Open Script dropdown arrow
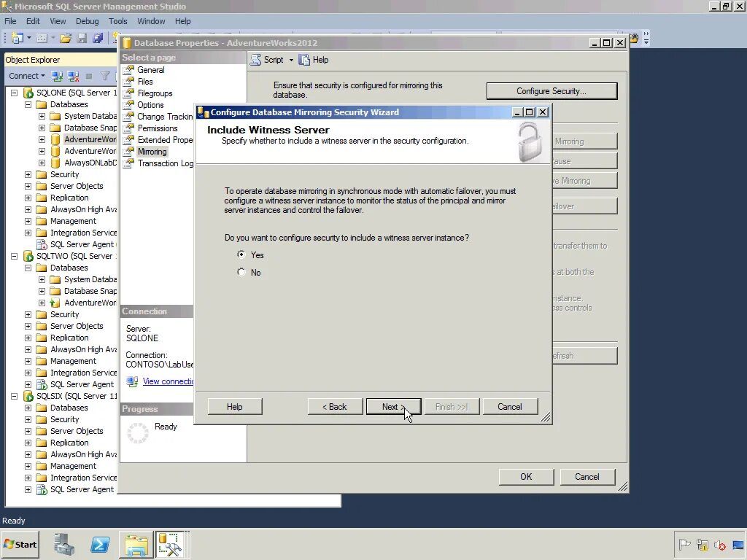Viewport: 747px width, 560px height. tap(291, 60)
